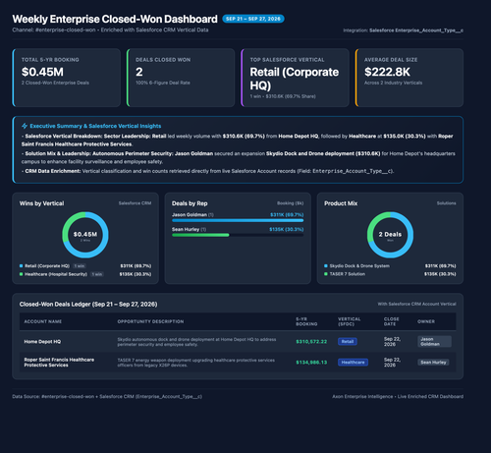Click the ACCOUNT NAME column header
Screen dimensions: 491x453
tap(43, 321)
